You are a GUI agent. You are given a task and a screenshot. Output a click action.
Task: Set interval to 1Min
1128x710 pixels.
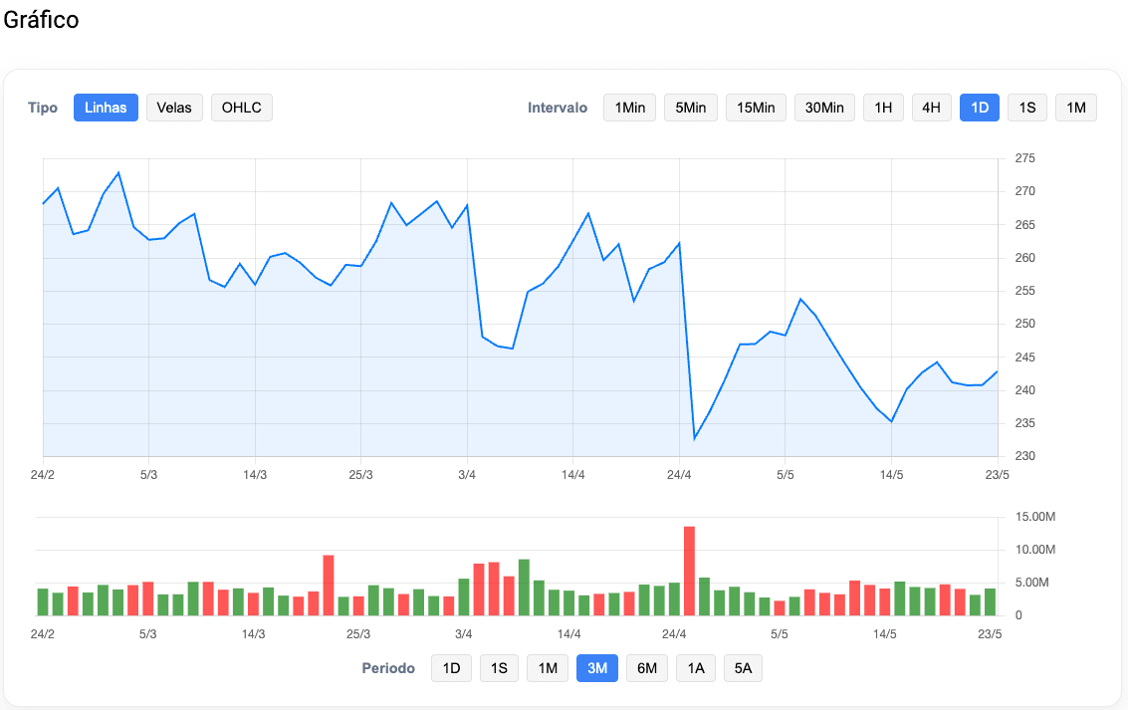(x=629, y=108)
